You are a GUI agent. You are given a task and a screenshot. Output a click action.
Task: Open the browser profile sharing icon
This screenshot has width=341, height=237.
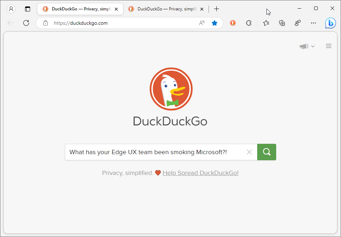coord(298,23)
